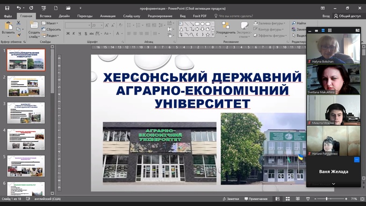Open the Упорядочить arrange dropdown
The width and height of the screenshot is (366, 206).
[226, 29]
